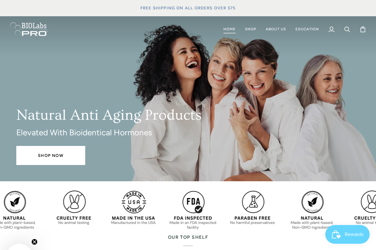Viewport: 376px width, 250px height.
Task: Open the Rewards widget
Action: pos(347,234)
